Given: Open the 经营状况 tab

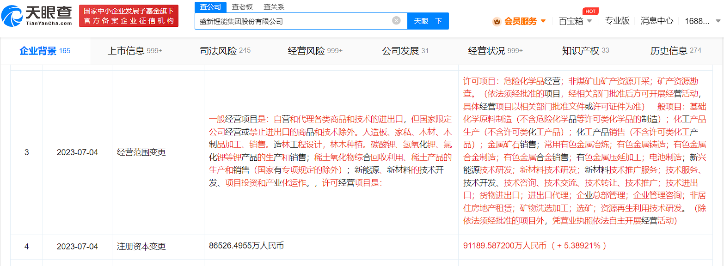Looking at the screenshot, I should point(495,51).
